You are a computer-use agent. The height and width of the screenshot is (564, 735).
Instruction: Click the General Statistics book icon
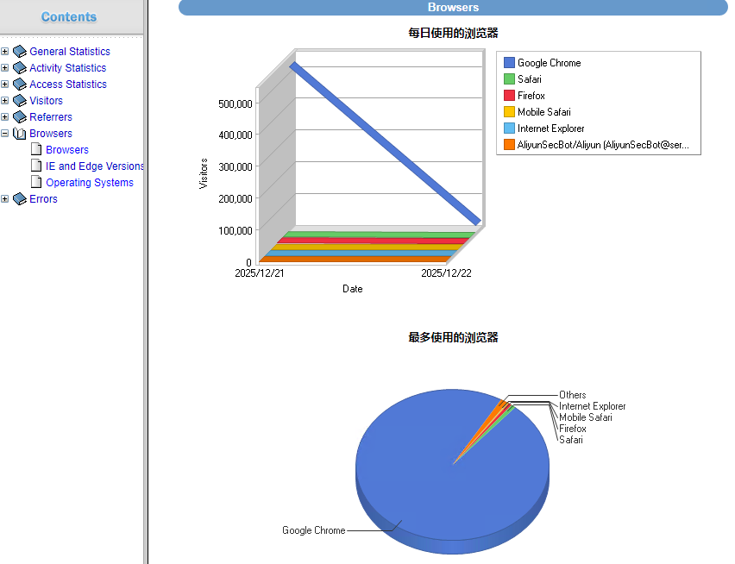tap(20, 52)
